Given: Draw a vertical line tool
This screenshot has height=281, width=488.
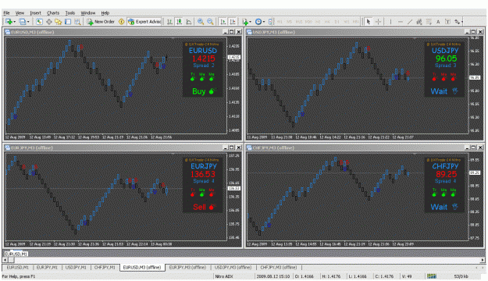Looking at the screenshot, I should click(390, 22).
